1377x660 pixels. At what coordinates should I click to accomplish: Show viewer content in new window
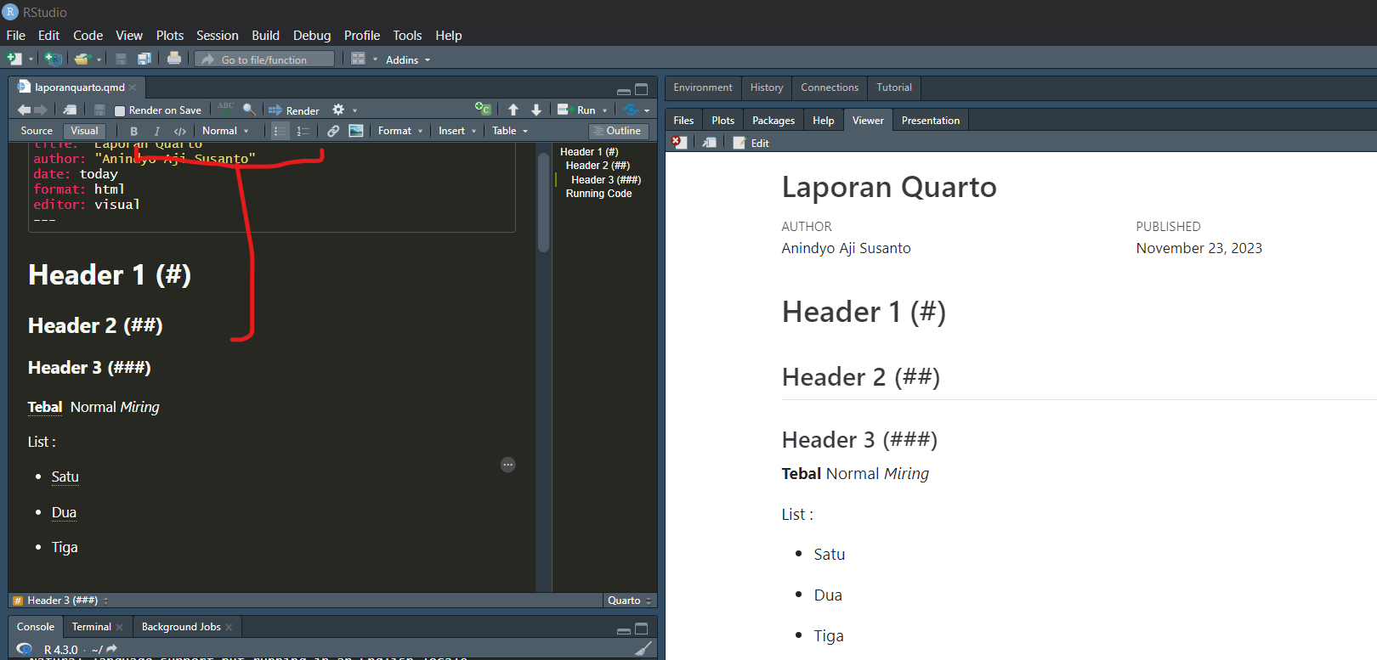[x=709, y=143]
